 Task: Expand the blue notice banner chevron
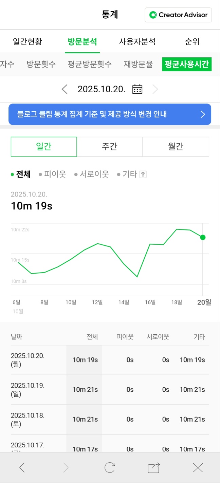[203, 114]
